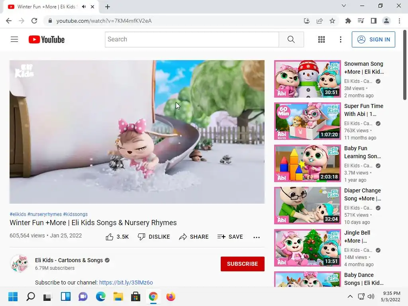Screen dimensions: 408x306
Task: Go to YouTube home via logo
Action: click(x=47, y=39)
